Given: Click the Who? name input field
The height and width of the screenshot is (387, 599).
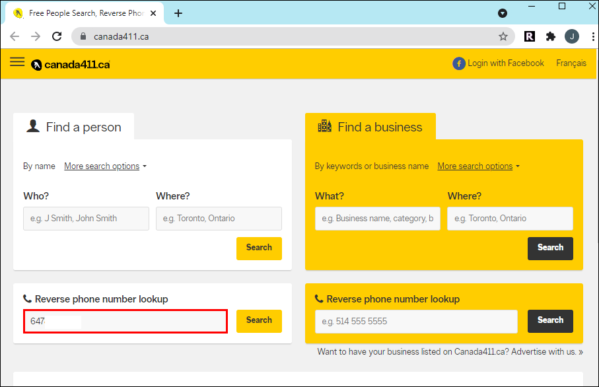Looking at the screenshot, I should pos(86,219).
